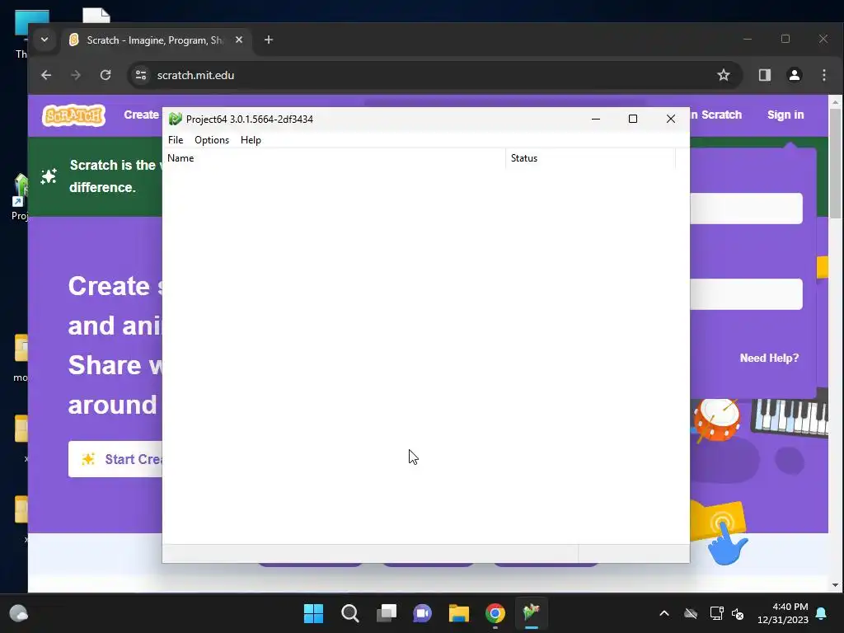This screenshot has height=633, width=844.
Task: Bookmark this page with star icon
Action: click(x=724, y=75)
